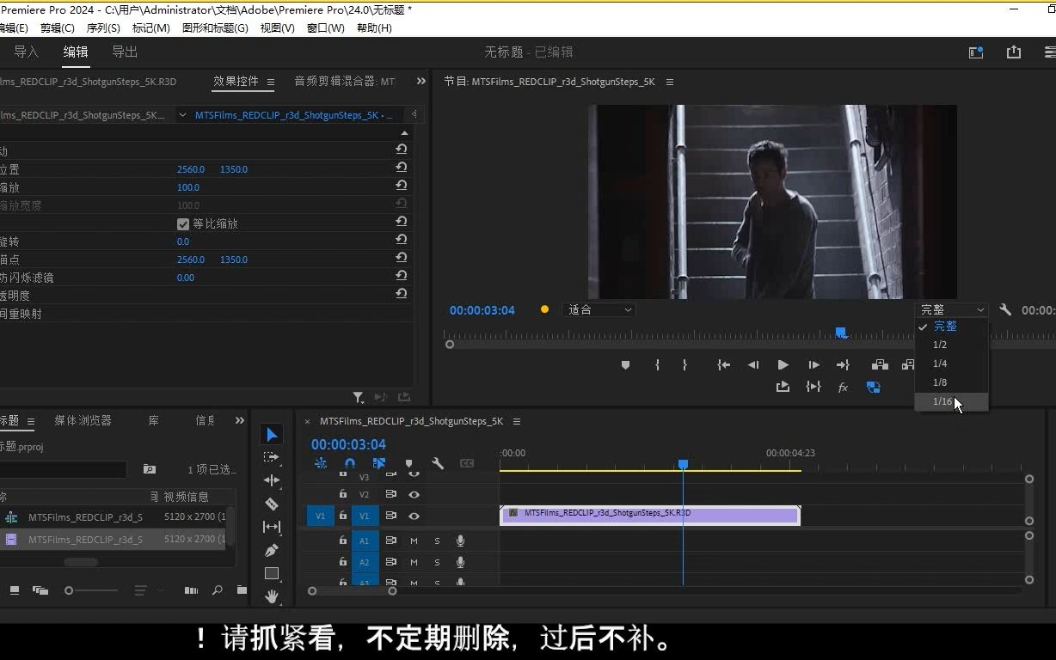This screenshot has width=1056, height=660.
Task: Open source clip chooser dropdown arrow
Action: (x=181, y=115)
